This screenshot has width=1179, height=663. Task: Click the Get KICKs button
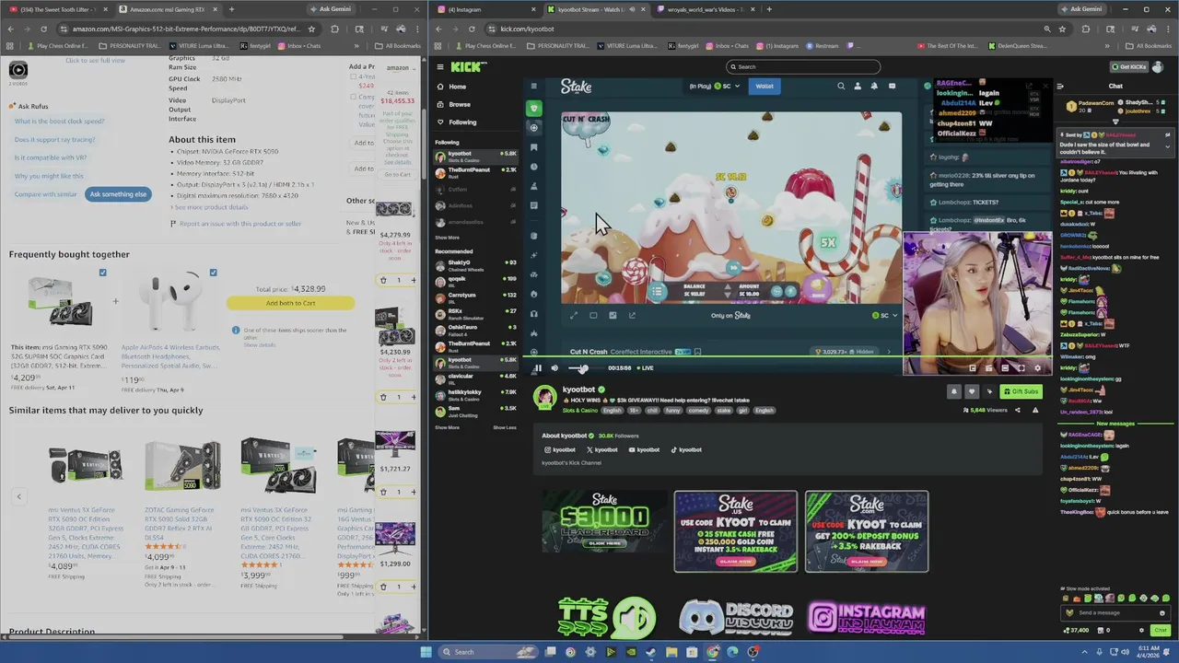(1130, 66)
